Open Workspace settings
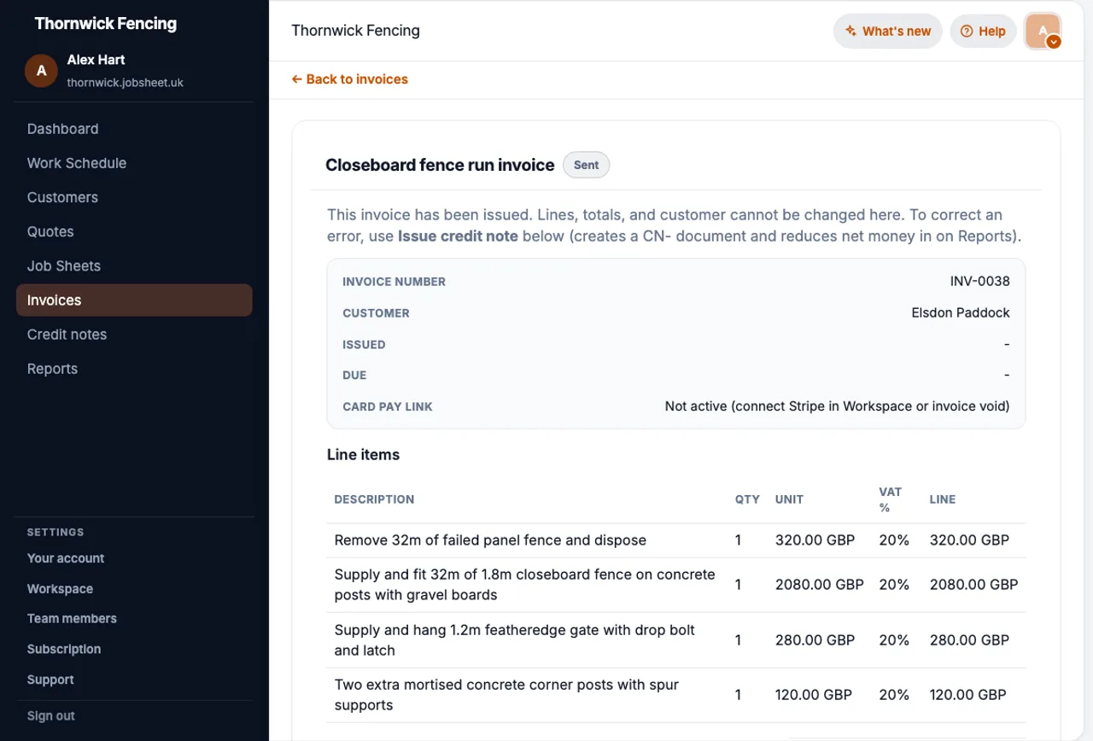1093x741 pixels. (60, 589)
